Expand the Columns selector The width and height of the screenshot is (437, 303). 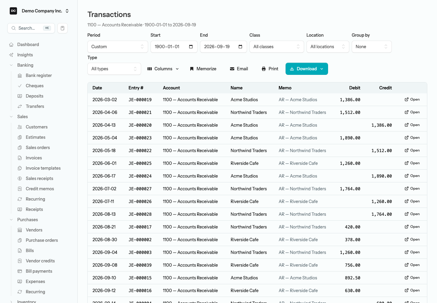pos(163,69)
